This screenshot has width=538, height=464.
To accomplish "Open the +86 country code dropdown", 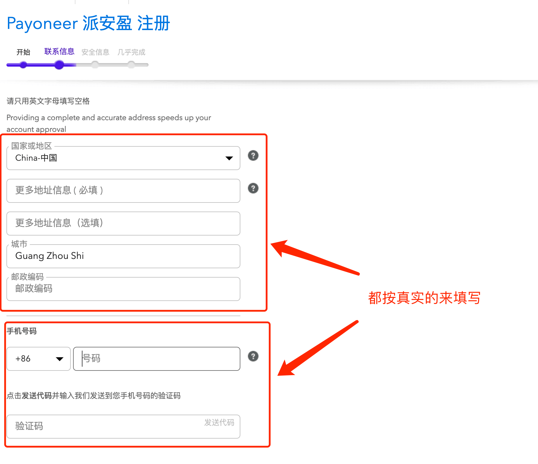I will [x=39, y=359].
